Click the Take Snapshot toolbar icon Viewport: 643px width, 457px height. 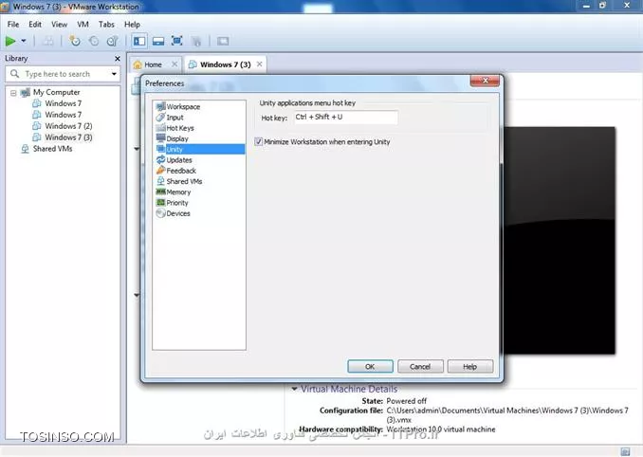pos(75,41)
